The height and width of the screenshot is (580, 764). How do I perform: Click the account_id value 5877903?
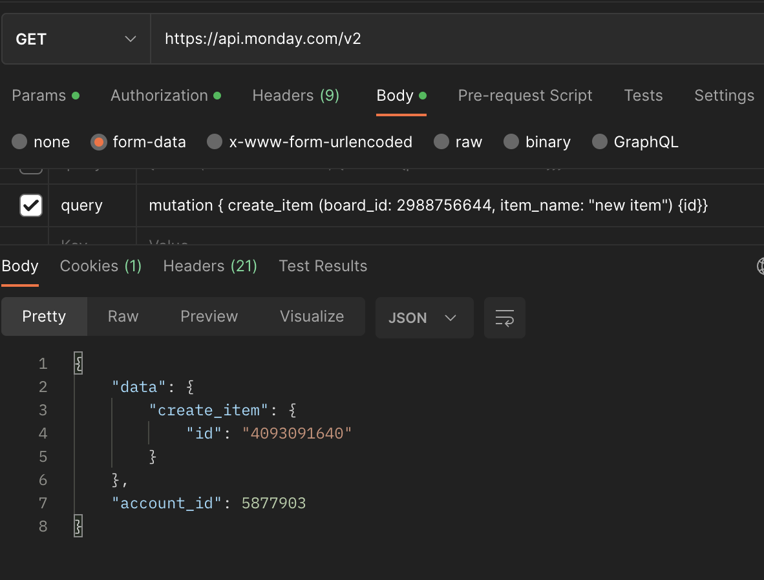pyautogui.click(x=274, y=503)
